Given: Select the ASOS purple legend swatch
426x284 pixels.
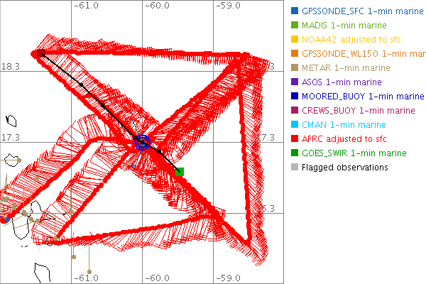Looking at the screenshot, I should tap(295, 82).
